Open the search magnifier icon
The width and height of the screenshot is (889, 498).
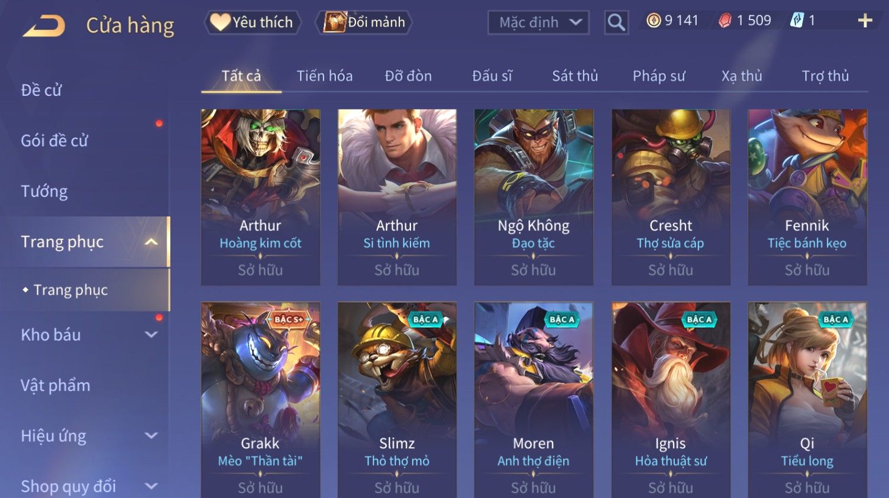tap(616, 22)
